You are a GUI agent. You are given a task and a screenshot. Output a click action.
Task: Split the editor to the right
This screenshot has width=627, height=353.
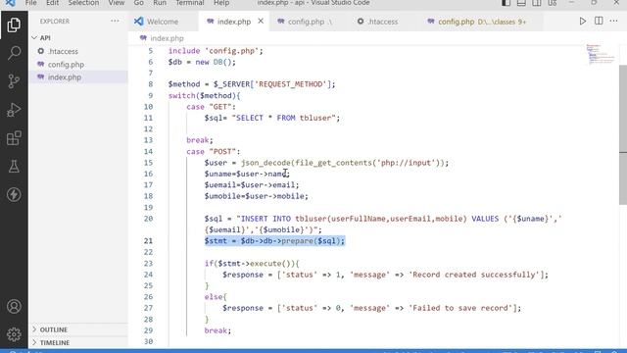coord(599,22)
